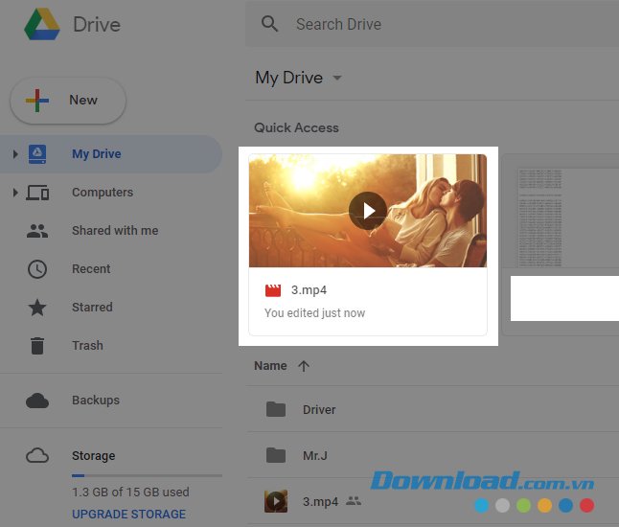Click the shared people icon next to 3.mp4
Viewport: 619px width, 527px height.
[x=354, y=501]
